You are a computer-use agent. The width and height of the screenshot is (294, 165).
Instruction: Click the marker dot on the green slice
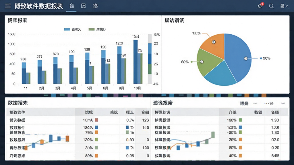tap(202, 62)
